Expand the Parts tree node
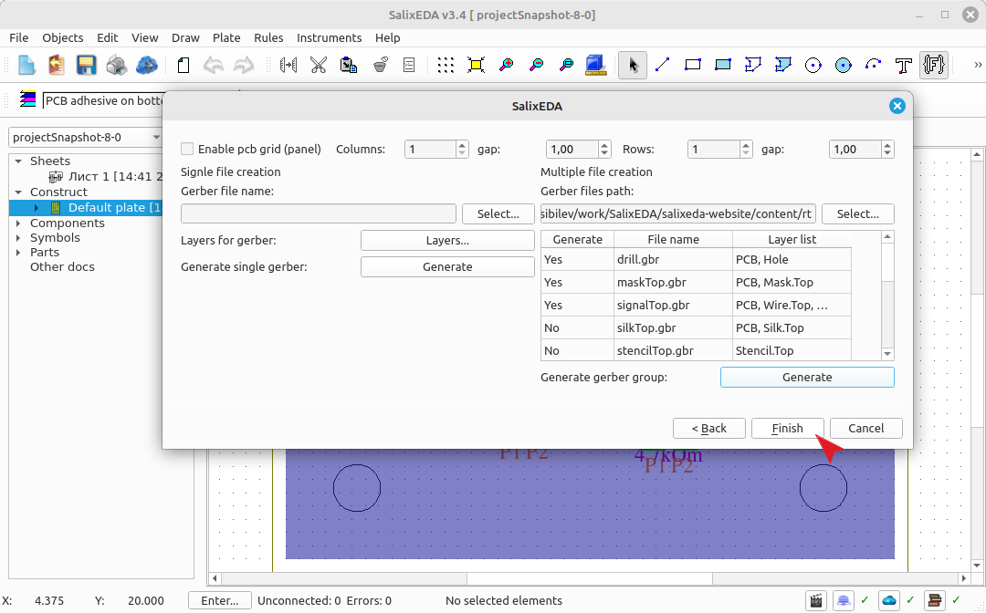The image size is (986, 613). [x=18, y=253]
